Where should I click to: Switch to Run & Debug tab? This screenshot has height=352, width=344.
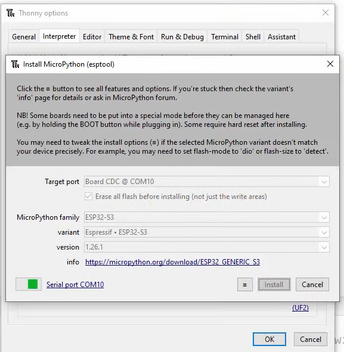point(182,36)
